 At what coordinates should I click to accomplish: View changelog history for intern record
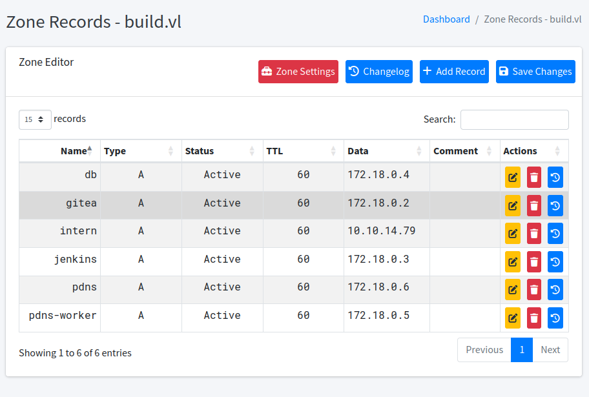click(555, 234)
